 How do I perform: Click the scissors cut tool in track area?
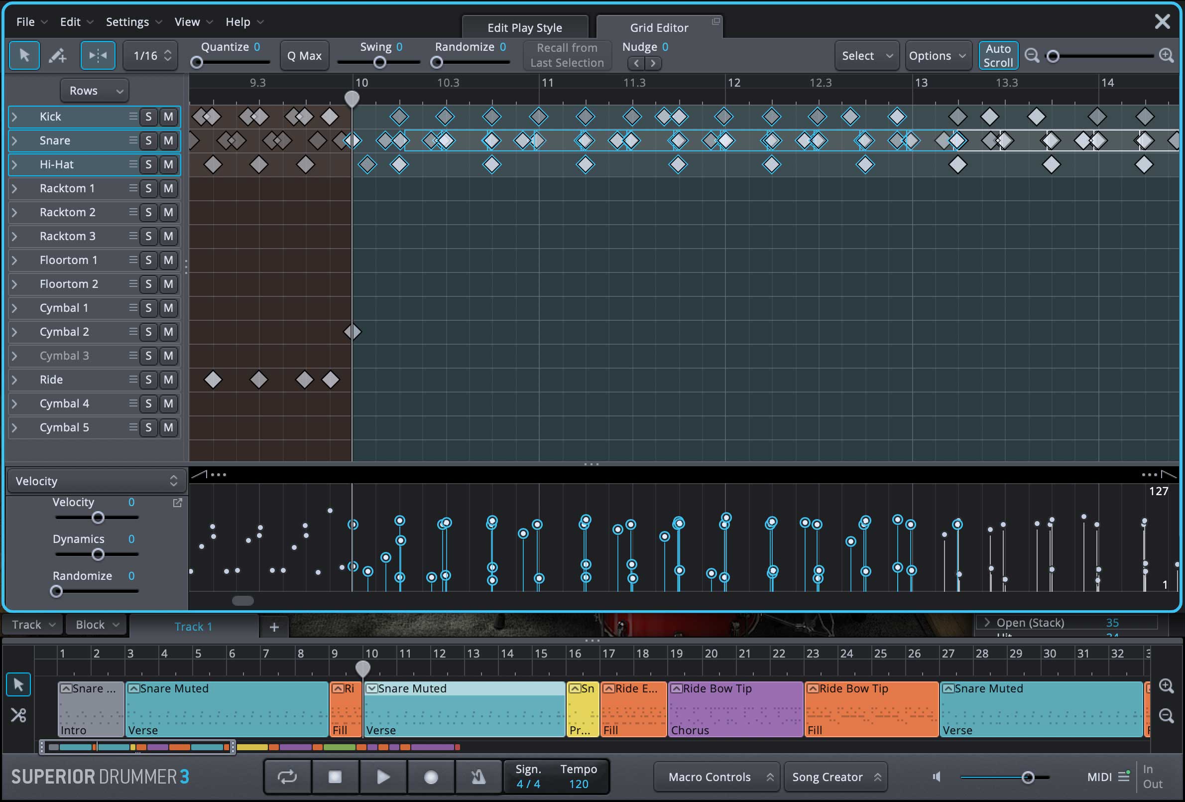click(18, 715)
